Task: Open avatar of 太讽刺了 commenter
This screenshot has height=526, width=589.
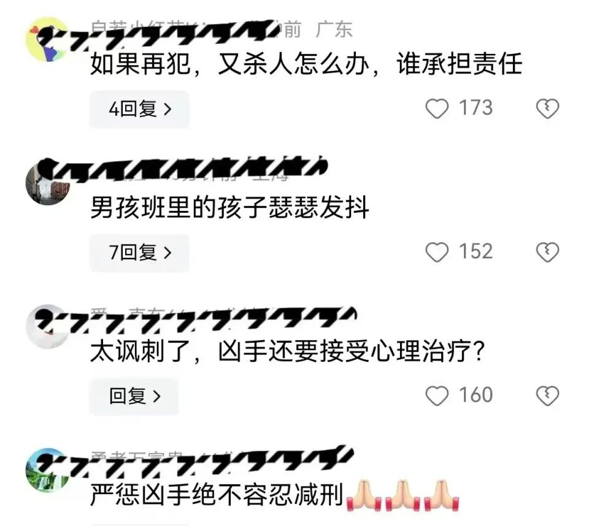Action: pyautogui.click(x=47, y=327)
